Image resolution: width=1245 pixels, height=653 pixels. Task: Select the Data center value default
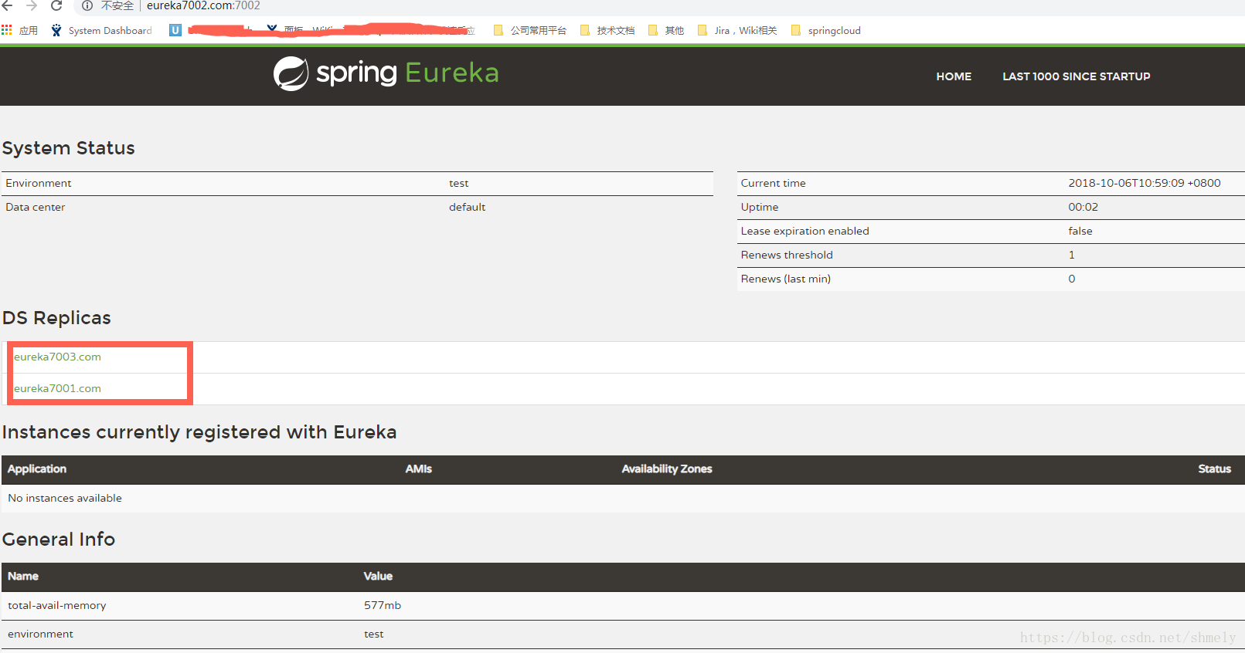(x=467, y=207)
